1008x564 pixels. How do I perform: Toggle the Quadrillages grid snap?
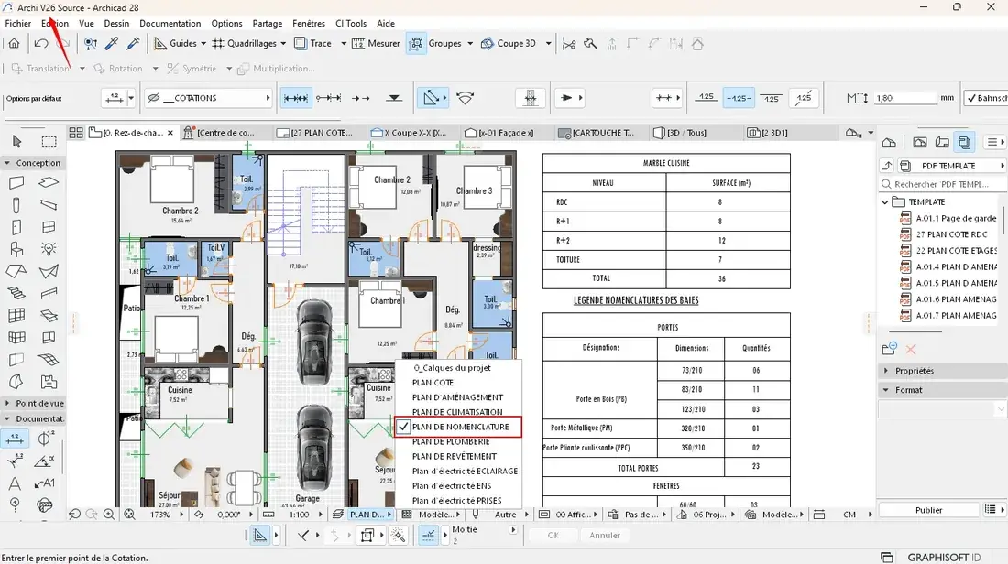pyautogui.click(x=245, y=44)
